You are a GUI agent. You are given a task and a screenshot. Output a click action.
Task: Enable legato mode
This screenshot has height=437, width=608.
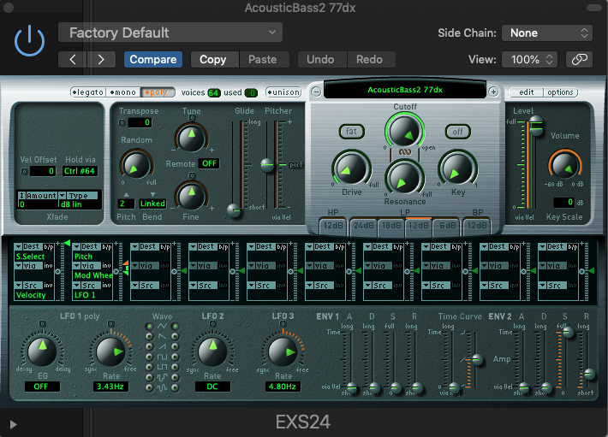point(87,92)
